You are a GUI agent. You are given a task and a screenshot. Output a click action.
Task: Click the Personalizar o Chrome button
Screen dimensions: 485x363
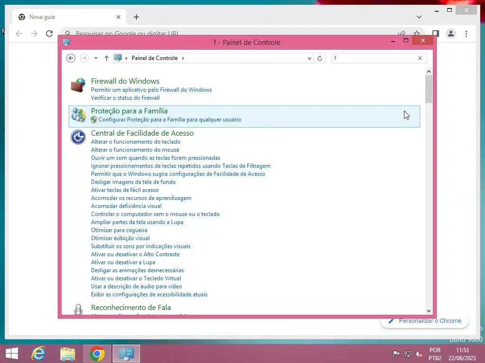tap(425, 321)
